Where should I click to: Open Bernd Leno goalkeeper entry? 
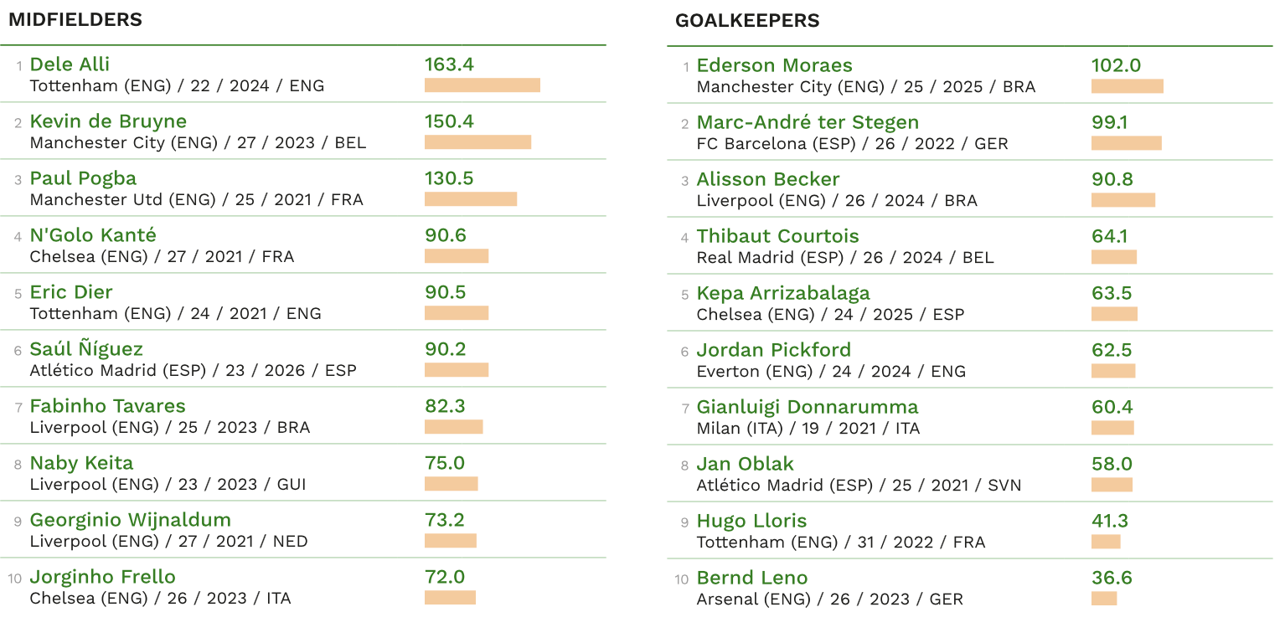tap(752, 578)
